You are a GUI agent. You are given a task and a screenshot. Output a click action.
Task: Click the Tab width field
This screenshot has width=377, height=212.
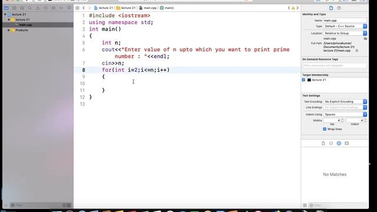[x=332, y=120]
